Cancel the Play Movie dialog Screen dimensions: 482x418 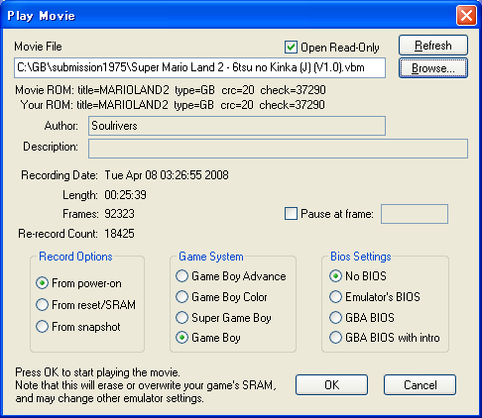click(420, 385)
